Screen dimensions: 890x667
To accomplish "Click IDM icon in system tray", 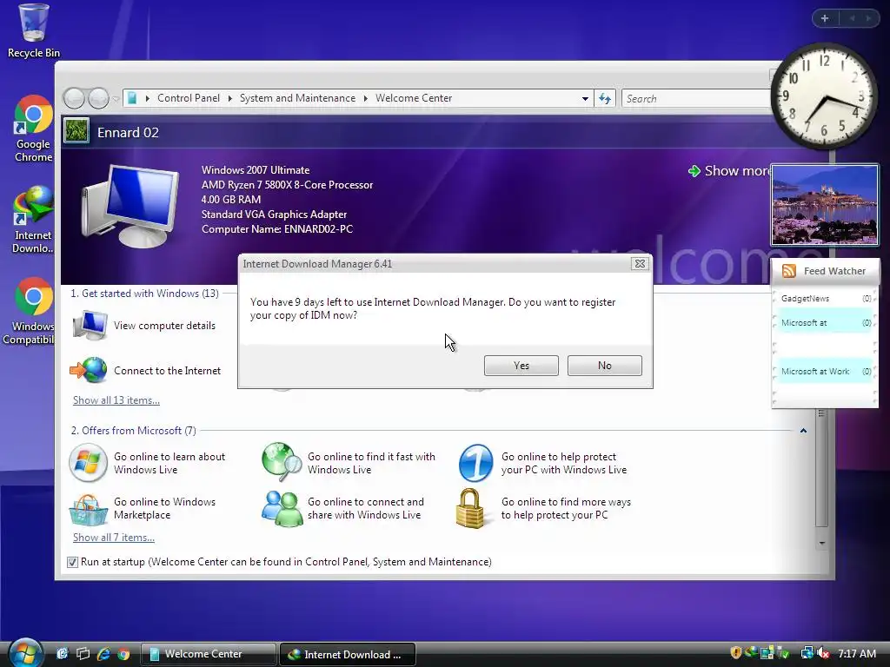I will tap(751, 653).
